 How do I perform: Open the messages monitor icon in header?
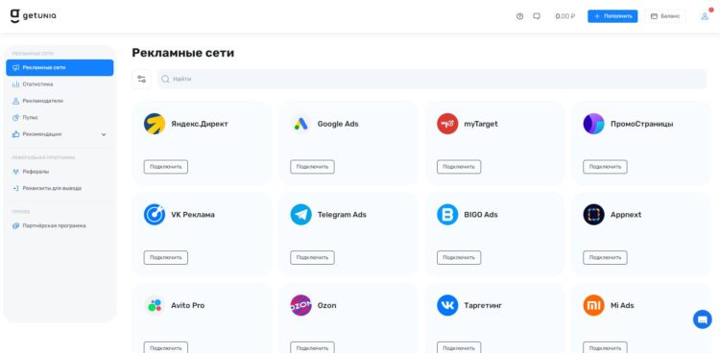[x=537, y=16]
